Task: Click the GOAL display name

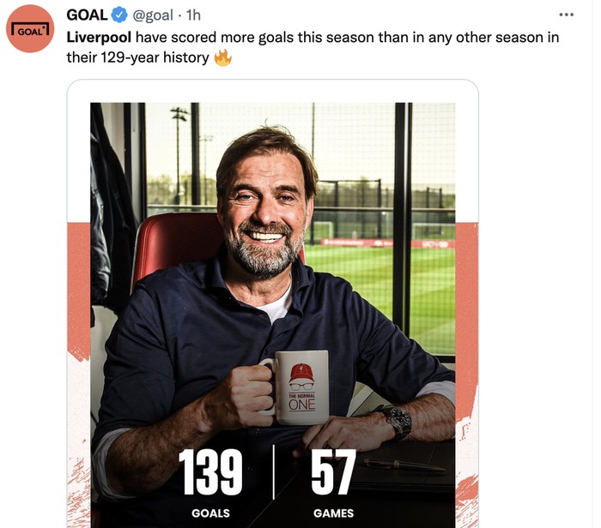Action: click(87, 15)
